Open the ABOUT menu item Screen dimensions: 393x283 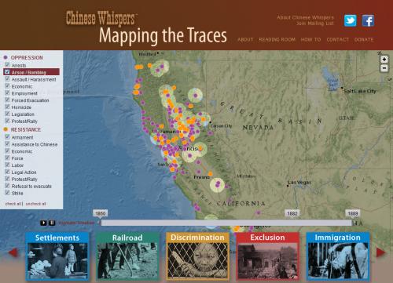(x=245, y=39)
